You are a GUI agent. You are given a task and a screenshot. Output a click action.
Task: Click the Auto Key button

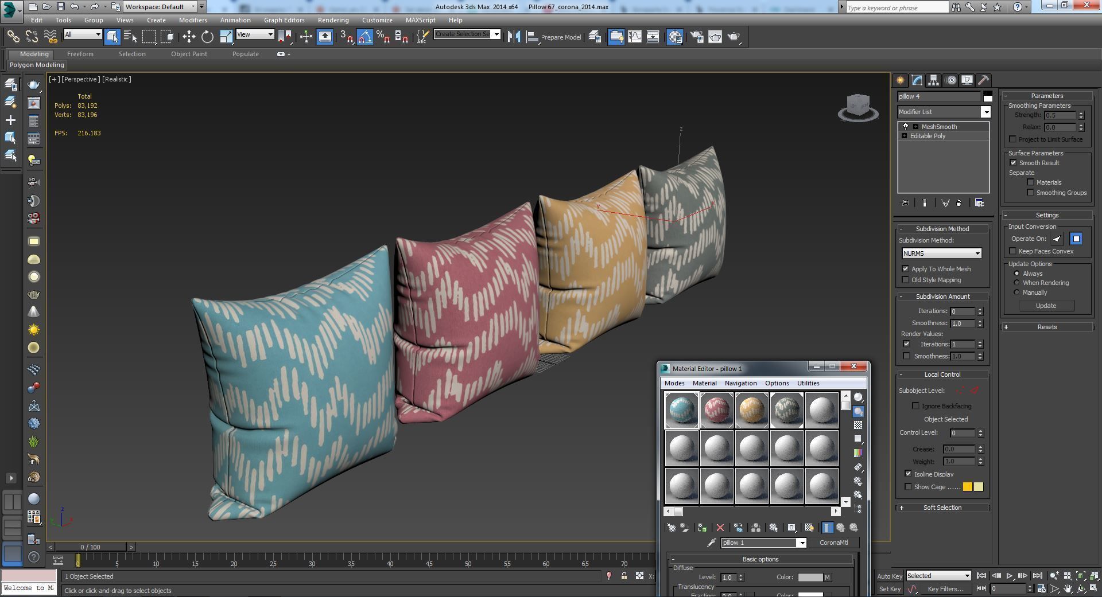point(889,576)
